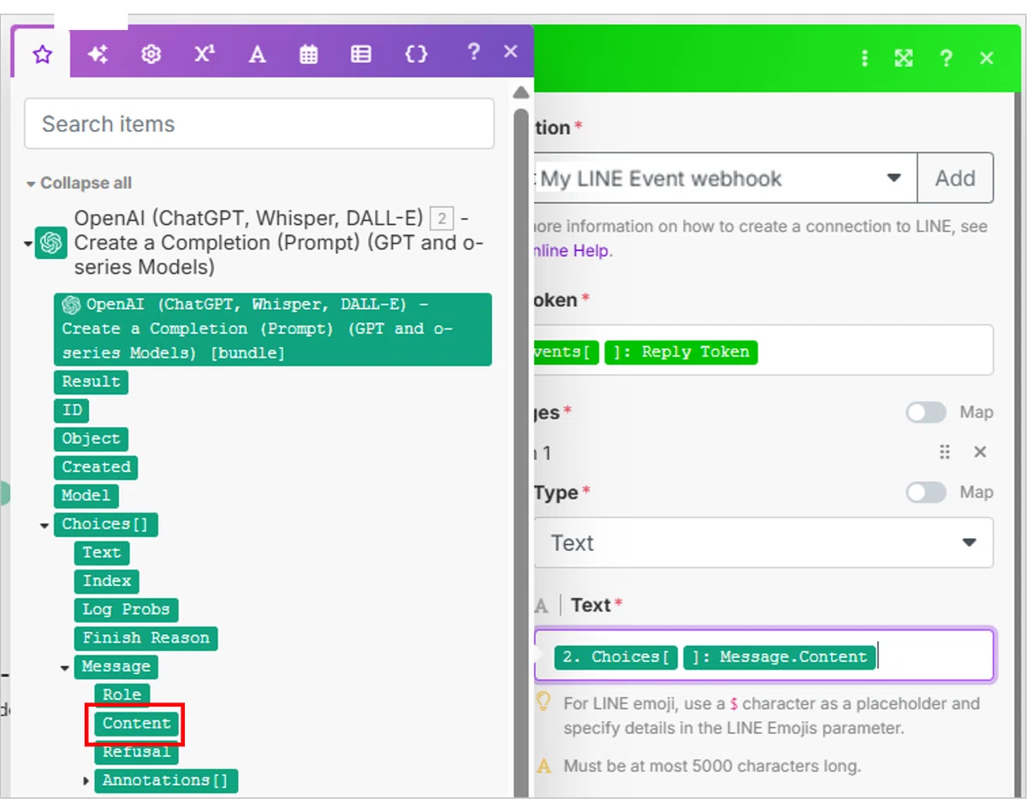
Task: Open the date and time calendar tab
Action: point(309,55)
